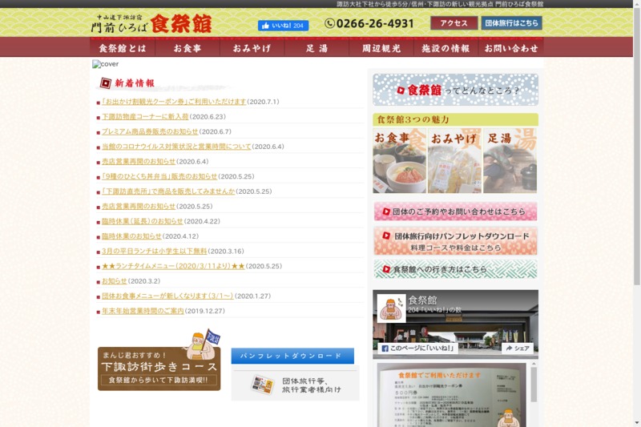
Task: Click the broken cover image placeholder
Action: [105, 64]
